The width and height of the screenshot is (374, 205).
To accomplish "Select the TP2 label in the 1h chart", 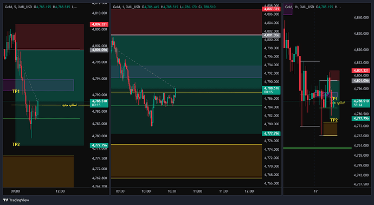I will [x=334, y=120].
